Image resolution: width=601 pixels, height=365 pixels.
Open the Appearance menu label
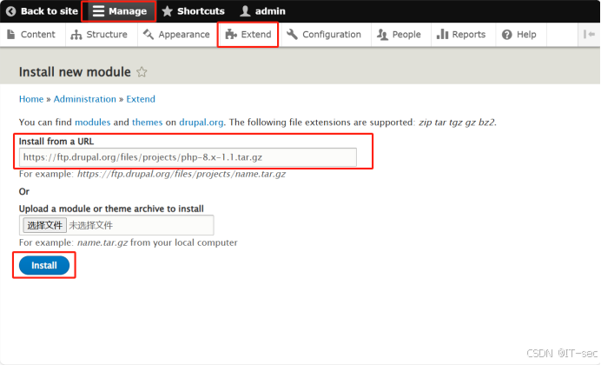(184, 35)
